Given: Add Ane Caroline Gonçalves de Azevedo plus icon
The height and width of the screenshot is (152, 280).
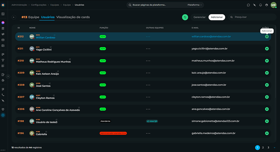Looking at the screenshot, I should [x=267, y=109].
